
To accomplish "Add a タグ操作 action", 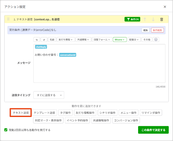I will point(66,113).
